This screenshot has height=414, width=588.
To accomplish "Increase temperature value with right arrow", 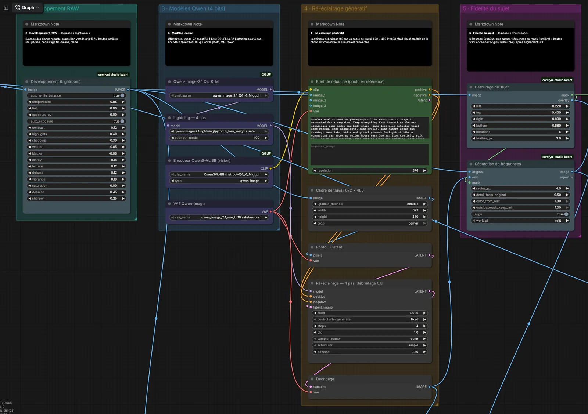I will tap(123, 102).
